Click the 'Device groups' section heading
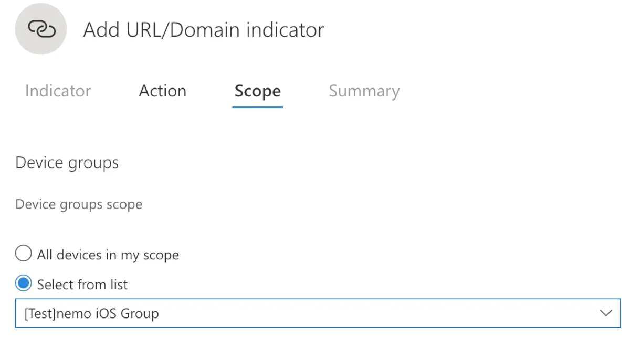Image resolution: width=630 pixels, height=340 pixels. tap(67, 163)
